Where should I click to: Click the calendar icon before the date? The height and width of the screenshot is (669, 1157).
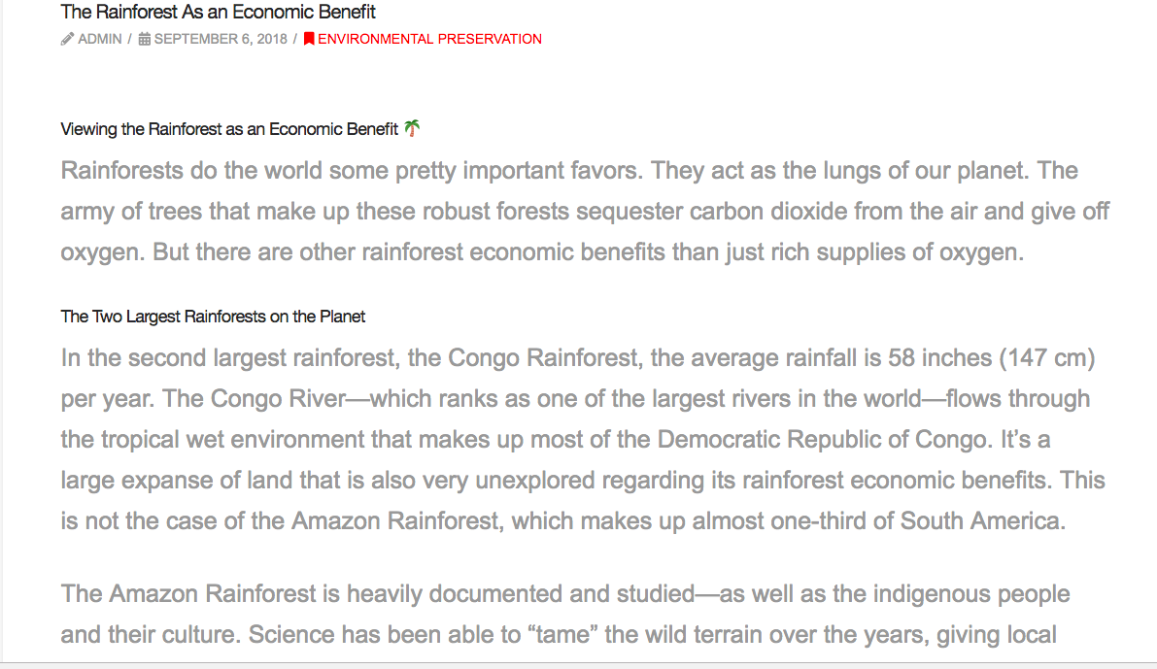(x=144, y=40)
